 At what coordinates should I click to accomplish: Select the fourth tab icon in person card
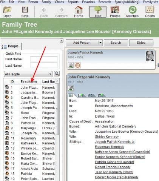tap(100, 95)
